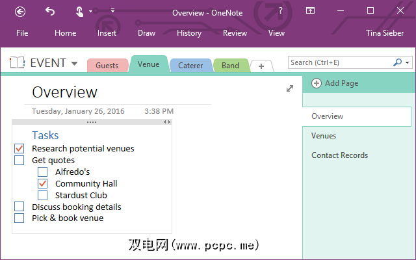Open the History ribbon tab
Screen dimensions: 416x260
coord(189,33)
